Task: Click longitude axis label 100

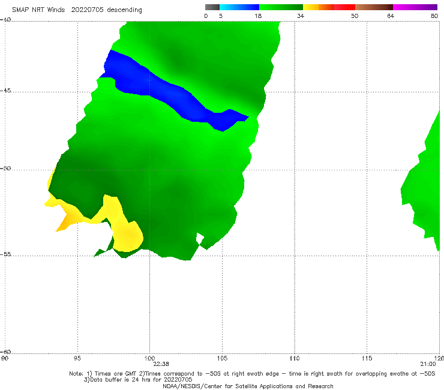Action: [x=149, y=358]
